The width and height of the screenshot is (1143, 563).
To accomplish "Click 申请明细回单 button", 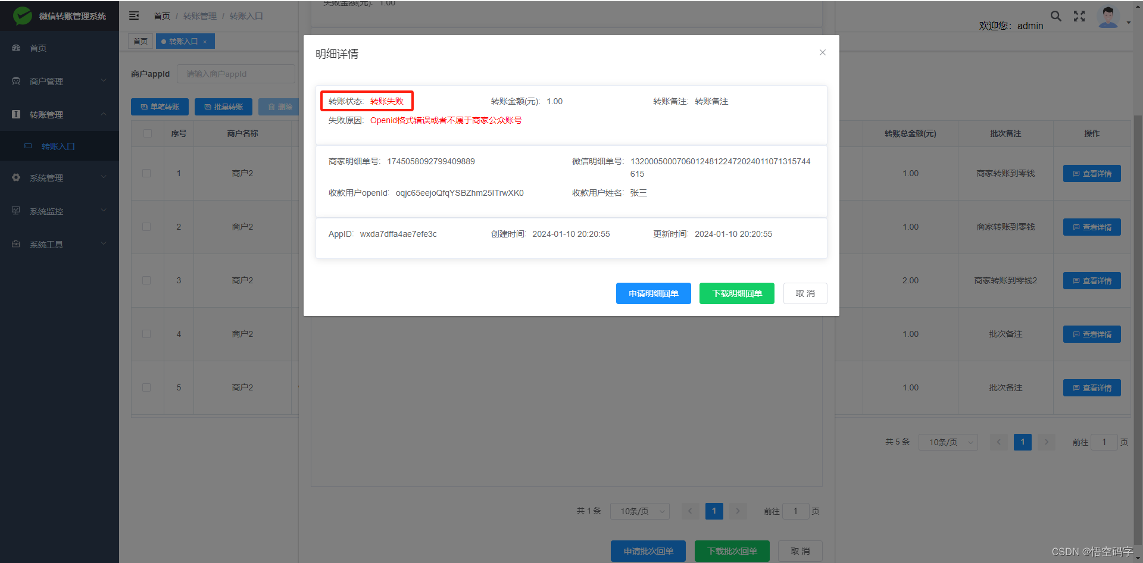I will coord(653,293).
